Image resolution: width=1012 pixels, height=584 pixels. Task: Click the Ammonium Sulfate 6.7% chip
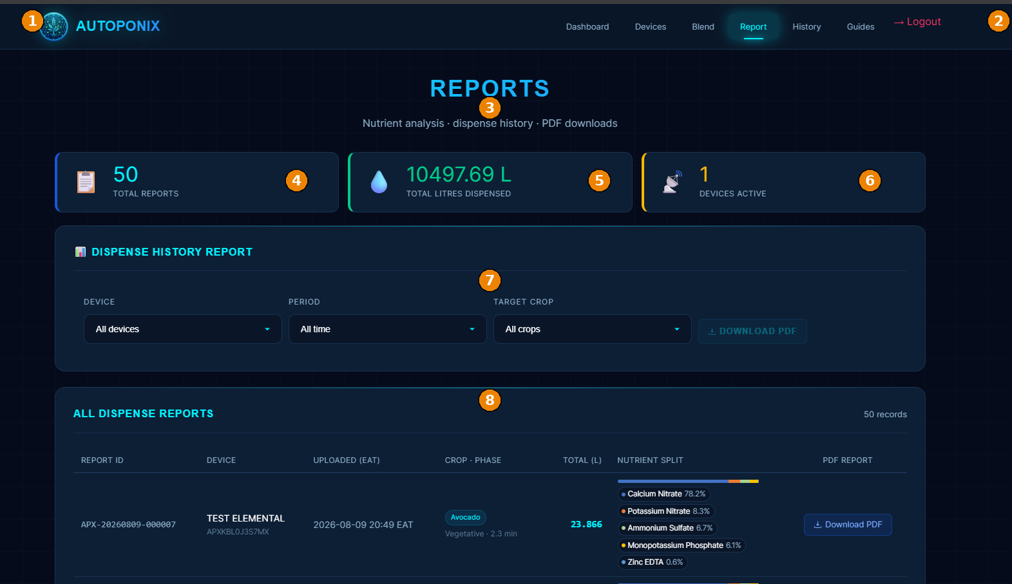[667, 528]
